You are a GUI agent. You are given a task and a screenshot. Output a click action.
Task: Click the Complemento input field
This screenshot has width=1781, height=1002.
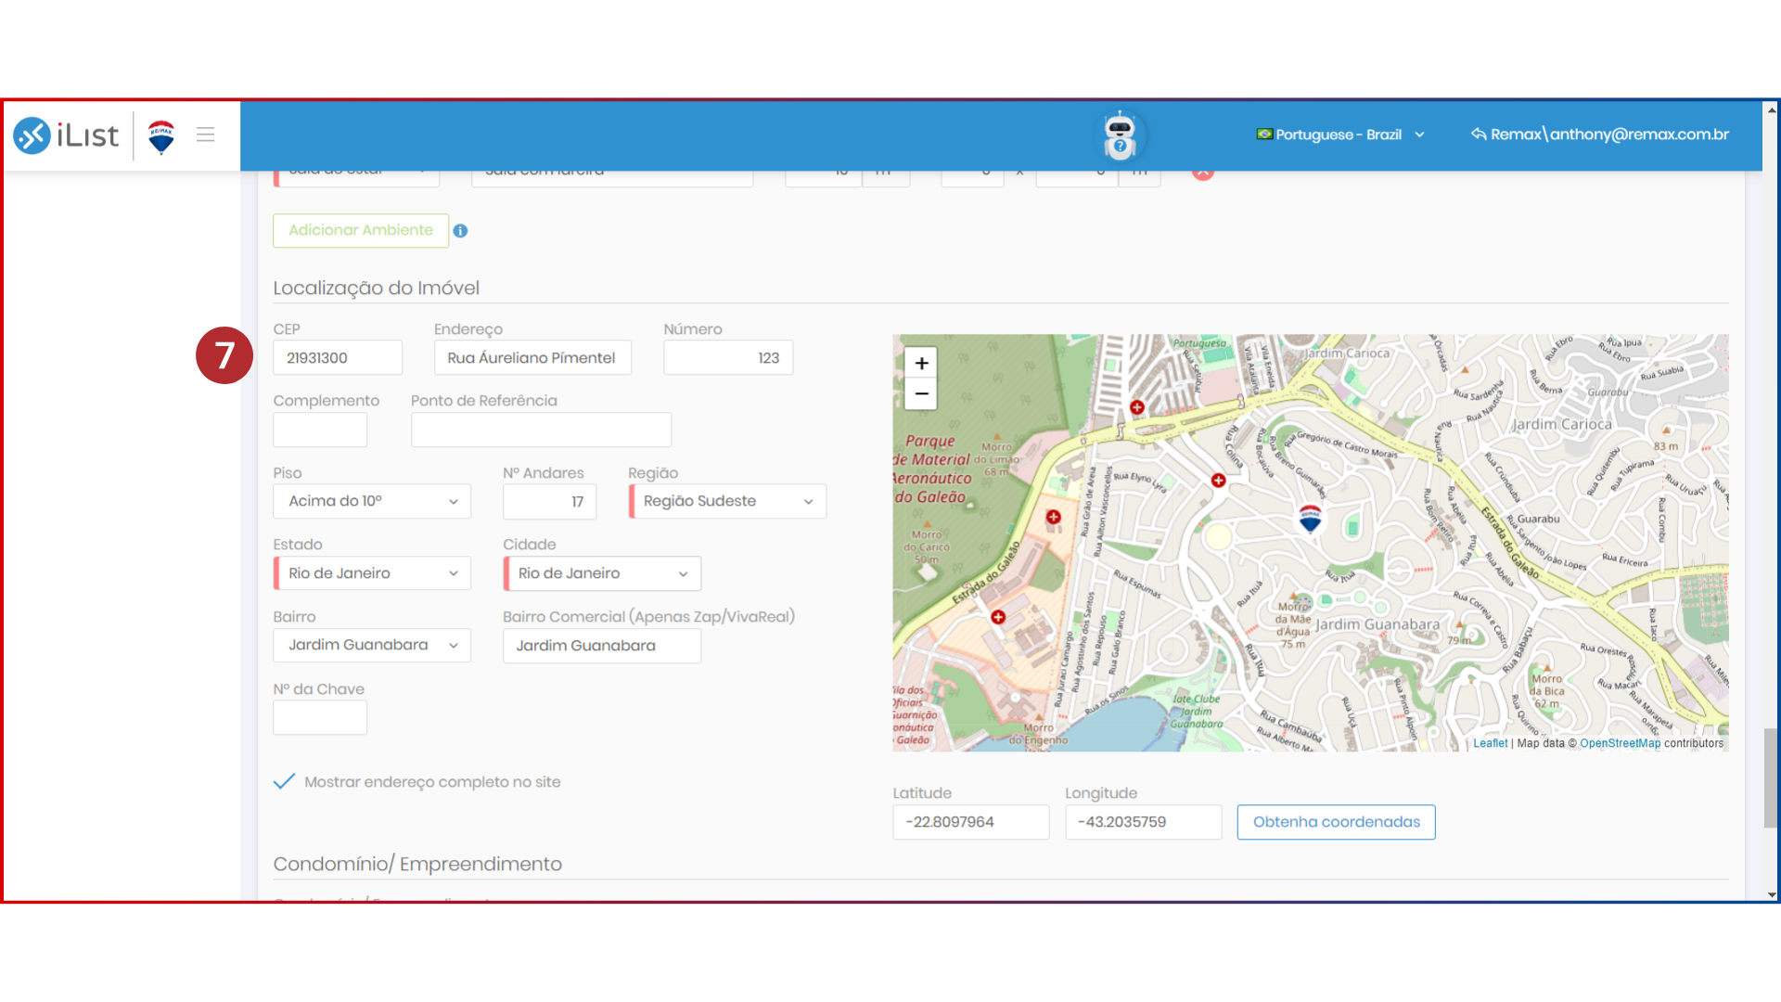pyautogui.click(x=320, y=430)
